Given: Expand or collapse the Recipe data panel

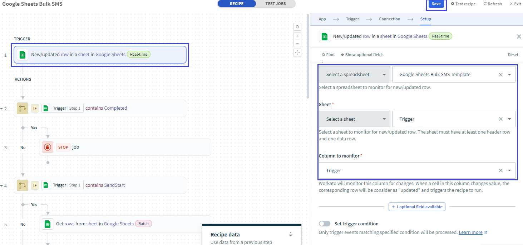Looking at the screenshot, I should [x=291, y=235].
